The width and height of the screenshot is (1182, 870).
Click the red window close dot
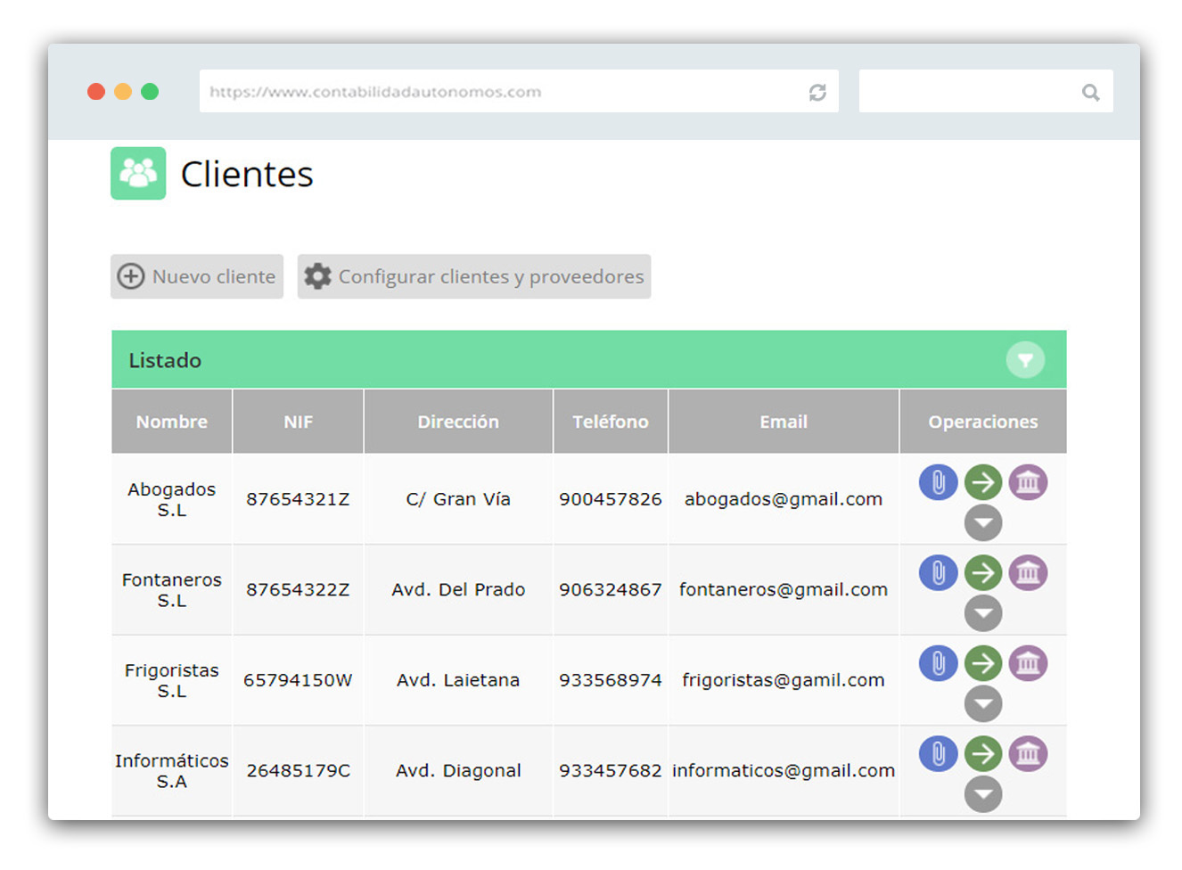pos(96,91)
